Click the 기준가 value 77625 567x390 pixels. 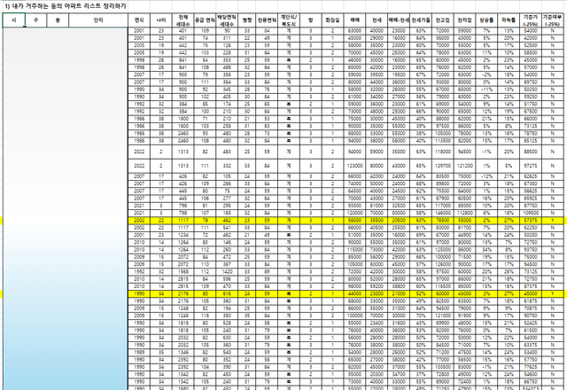pyautogui.click(x=531, y=367)
